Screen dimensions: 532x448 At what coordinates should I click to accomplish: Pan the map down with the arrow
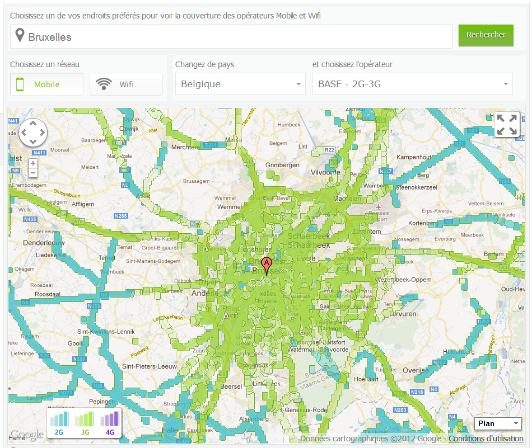click(33, 142)
